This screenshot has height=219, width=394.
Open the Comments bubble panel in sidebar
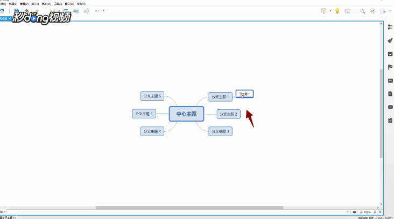[390, 107]
